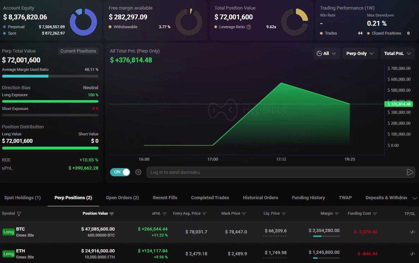The height and width of the screenshot is (263, 419).
Task: Click the send danmaku arrow icon
Action: 409,172
